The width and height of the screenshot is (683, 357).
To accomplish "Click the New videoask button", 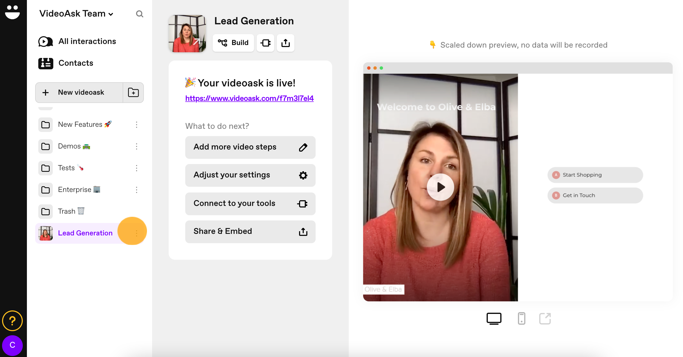I will [79, 93].
